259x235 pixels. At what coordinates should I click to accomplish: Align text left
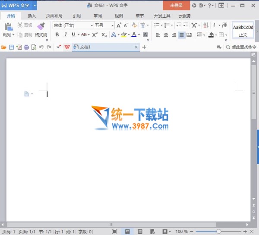[158, 35]
